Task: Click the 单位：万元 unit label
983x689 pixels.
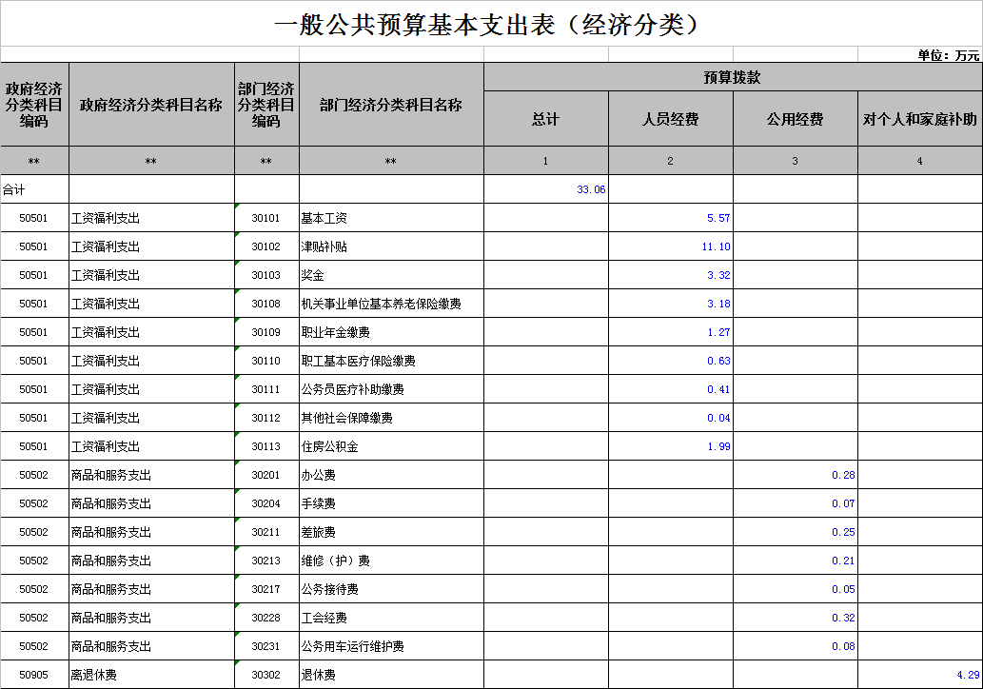Action: pos(948,55)
